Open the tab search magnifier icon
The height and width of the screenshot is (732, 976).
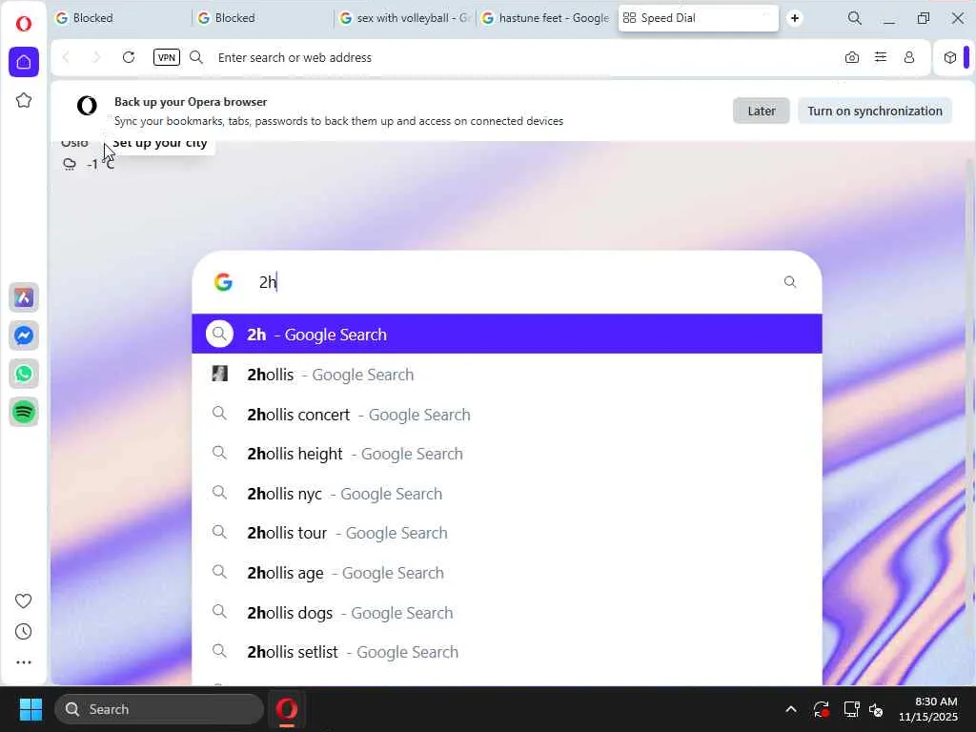click(x=855, y=18)
